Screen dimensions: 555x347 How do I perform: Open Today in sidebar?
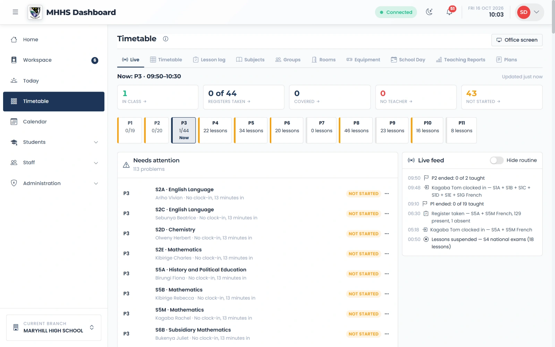click(x=54, y=81)
